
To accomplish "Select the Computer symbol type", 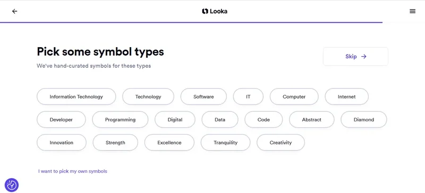I will coord(294,96).
